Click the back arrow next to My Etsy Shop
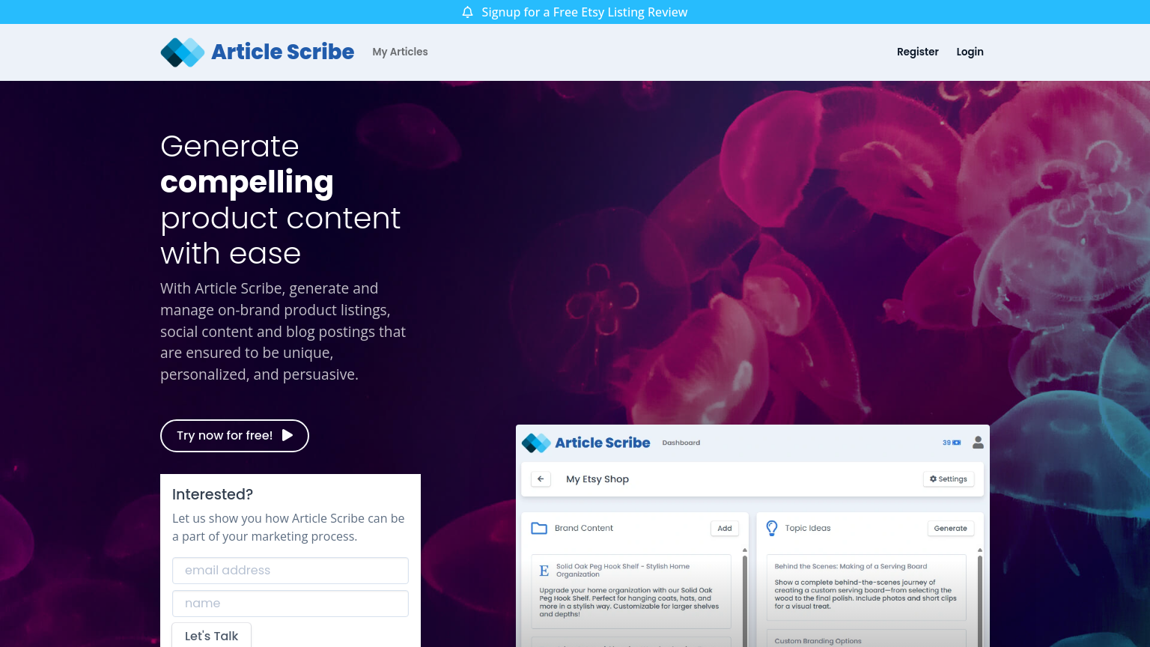This screenshot has height=647, width=1150. click(x=541, y=479)
